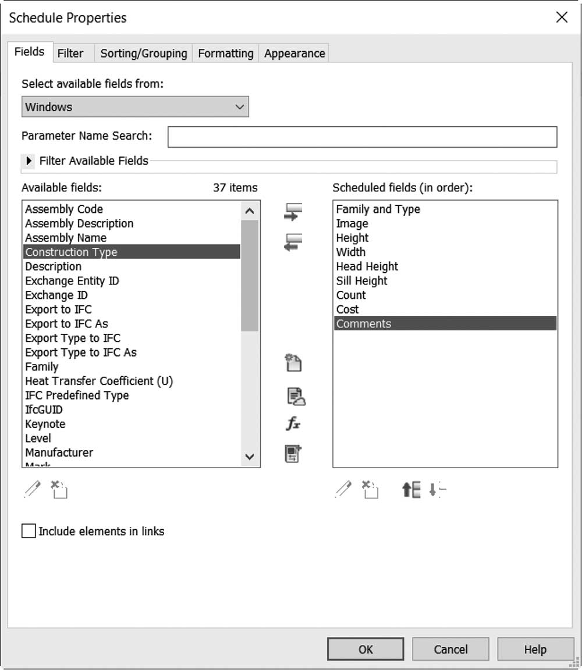Expand Filter Available Fields section
Image resolution: width=582 pixels, height=670 pixels.
pos(29,161)
